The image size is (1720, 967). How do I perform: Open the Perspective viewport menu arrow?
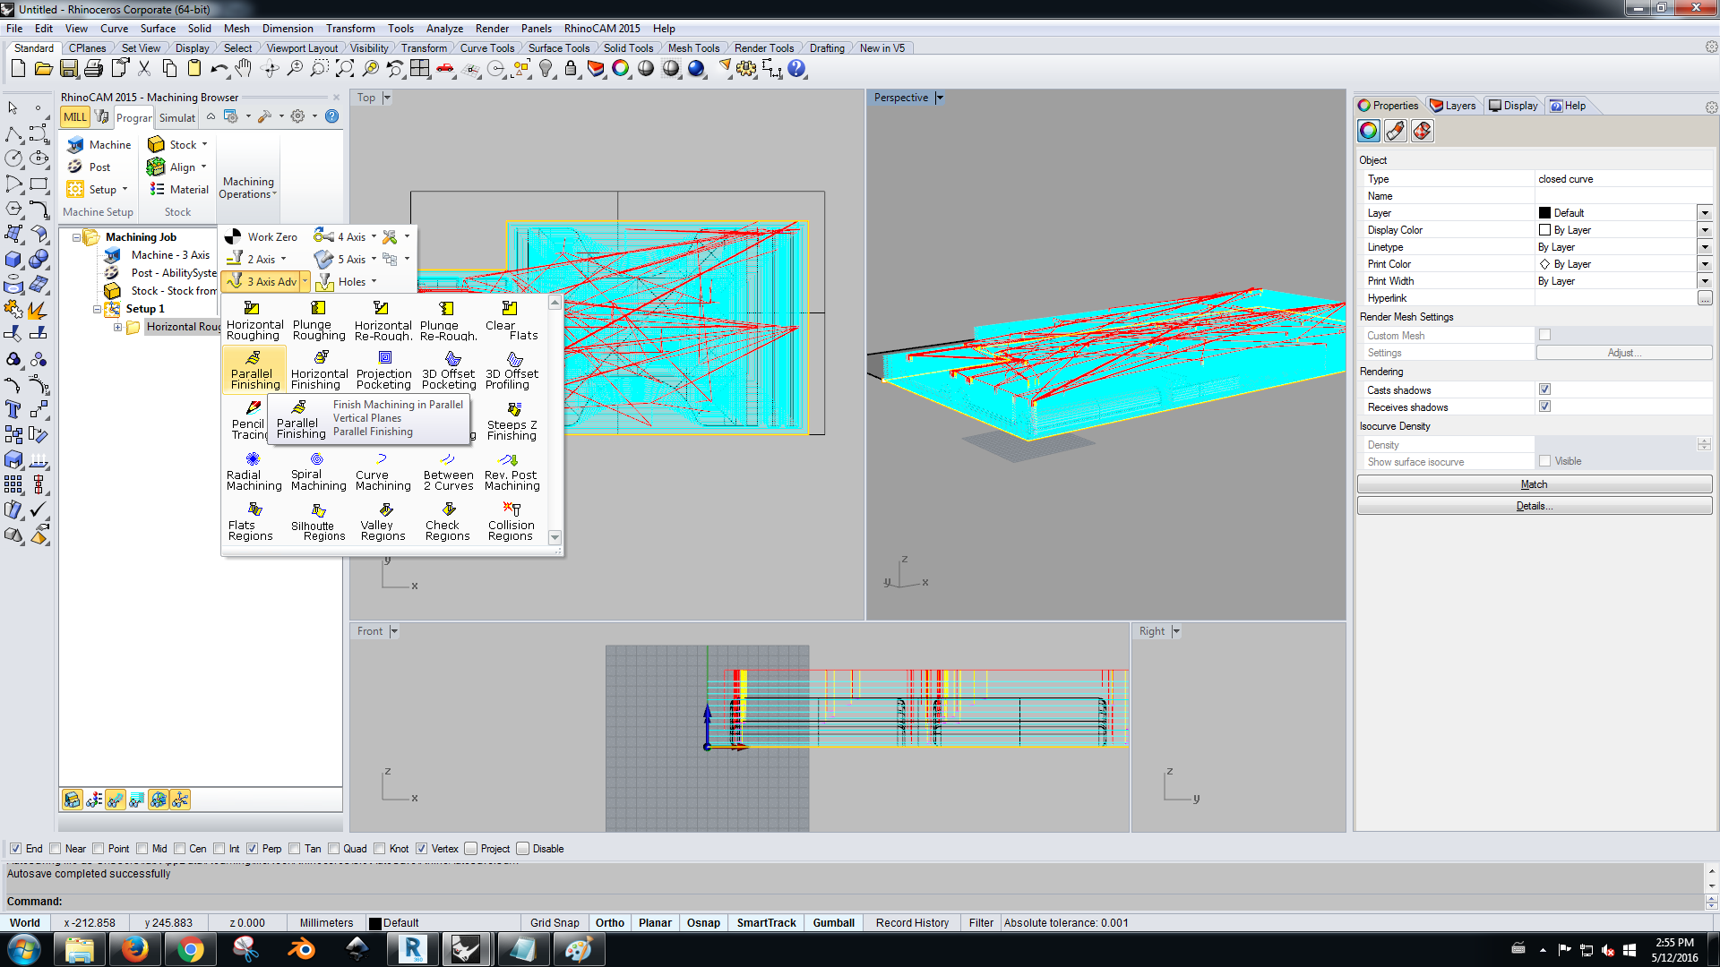(x=939, y=98)
